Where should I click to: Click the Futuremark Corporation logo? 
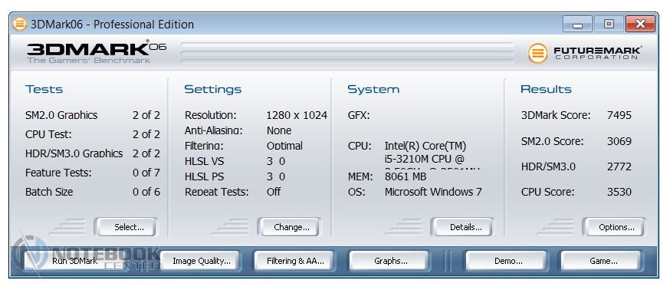[585, 53]
